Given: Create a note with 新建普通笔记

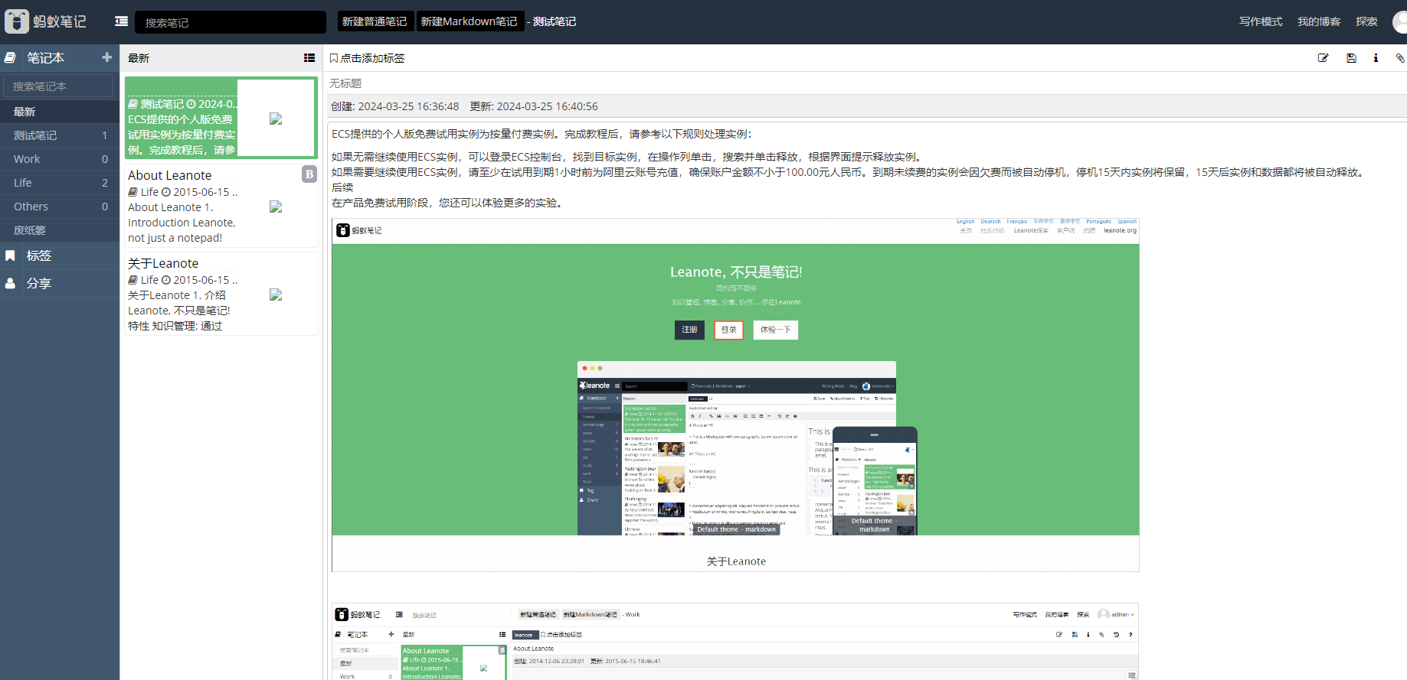Looking at the screenshot, I should (x=375, y=21).
